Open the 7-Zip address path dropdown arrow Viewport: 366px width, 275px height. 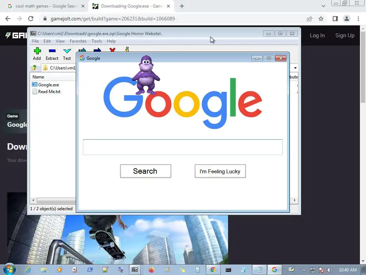pos(295,68)
